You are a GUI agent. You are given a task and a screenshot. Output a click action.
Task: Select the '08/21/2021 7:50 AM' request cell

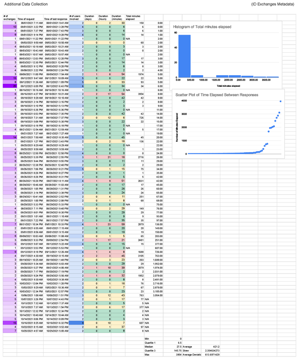coord(30,137)
